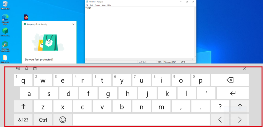Tap the backspace key on touch keyboard
The height and width of the screenshot is (127, 263).
pyautogui.click(x=230, y=80)
